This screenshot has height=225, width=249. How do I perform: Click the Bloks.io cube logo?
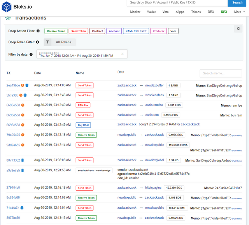pos(7,7)
